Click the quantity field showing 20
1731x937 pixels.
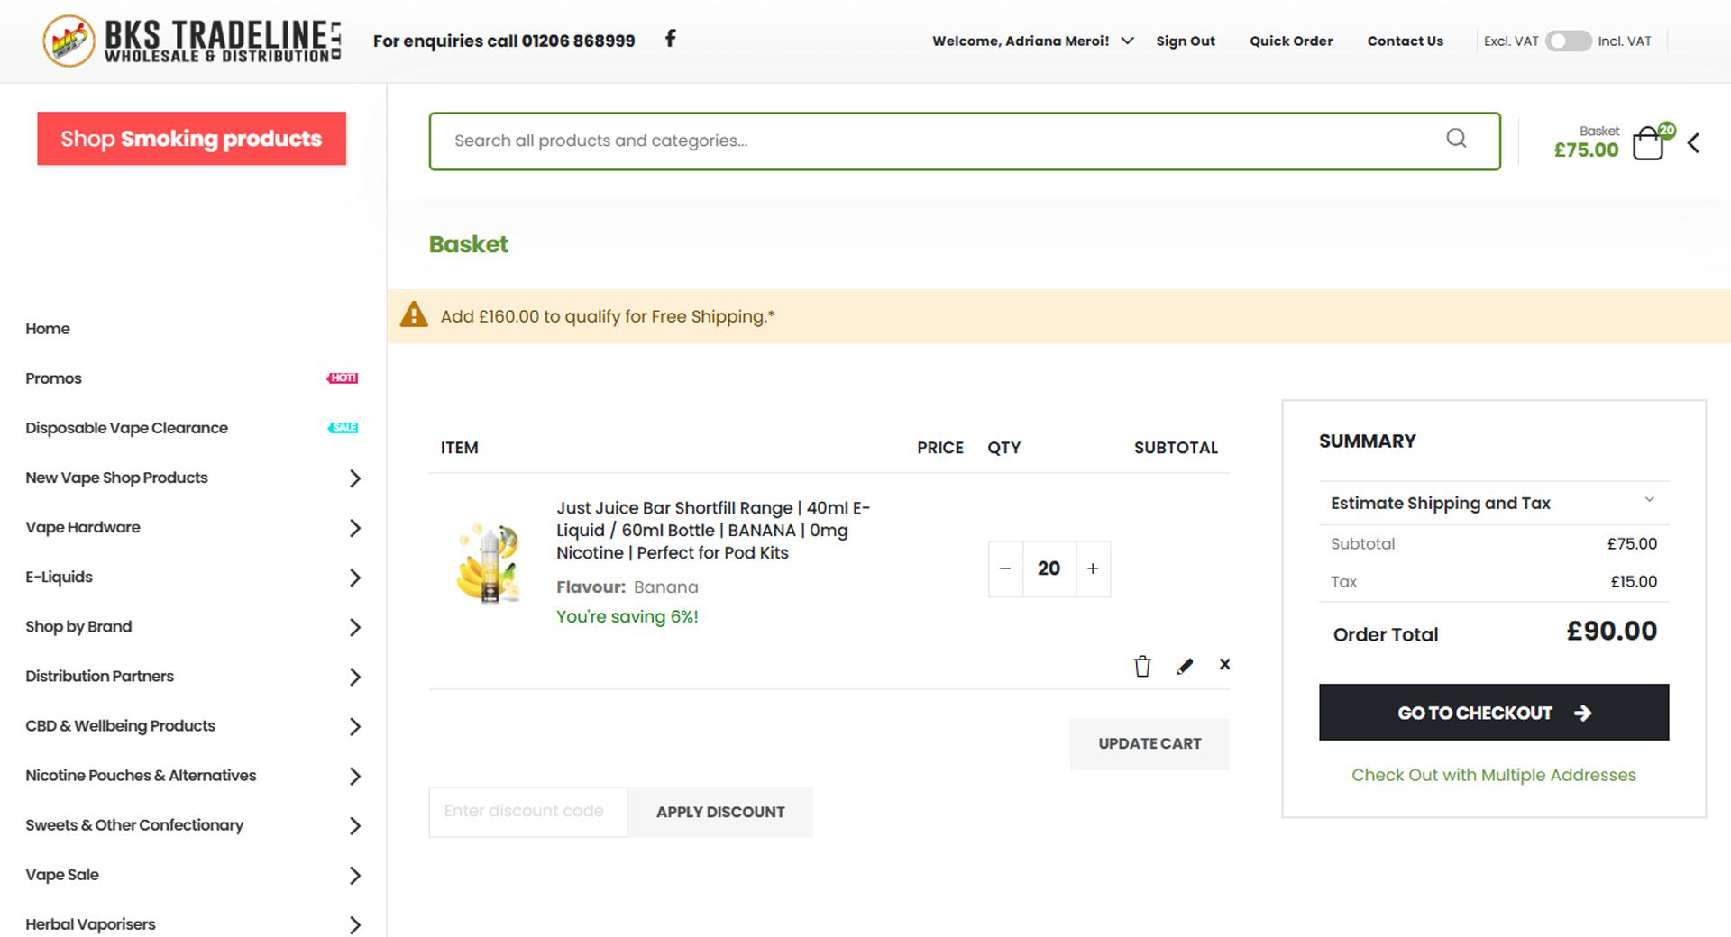tap(1049, 569)
